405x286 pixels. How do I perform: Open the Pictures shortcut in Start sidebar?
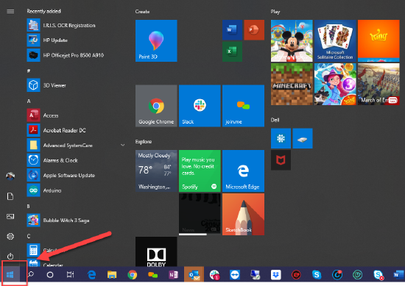[10, 216]
